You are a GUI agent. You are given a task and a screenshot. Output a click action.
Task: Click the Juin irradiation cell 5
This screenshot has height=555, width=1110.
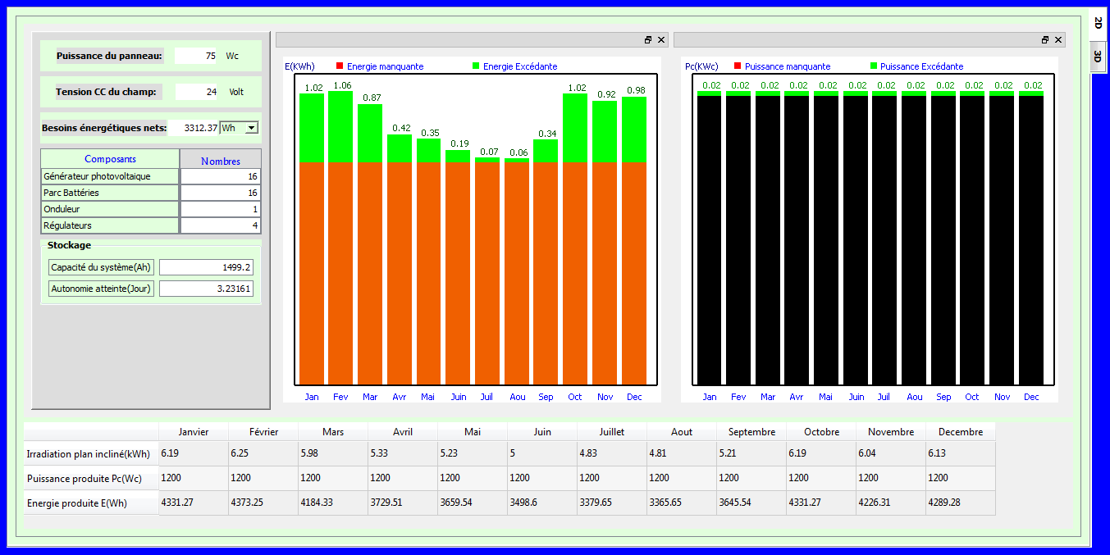tap(542, 453)
